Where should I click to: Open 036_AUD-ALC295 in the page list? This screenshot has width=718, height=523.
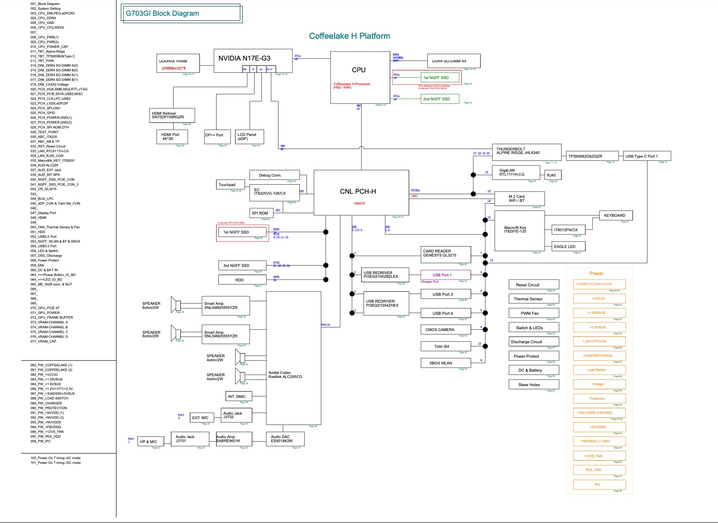tap(44, 165)
